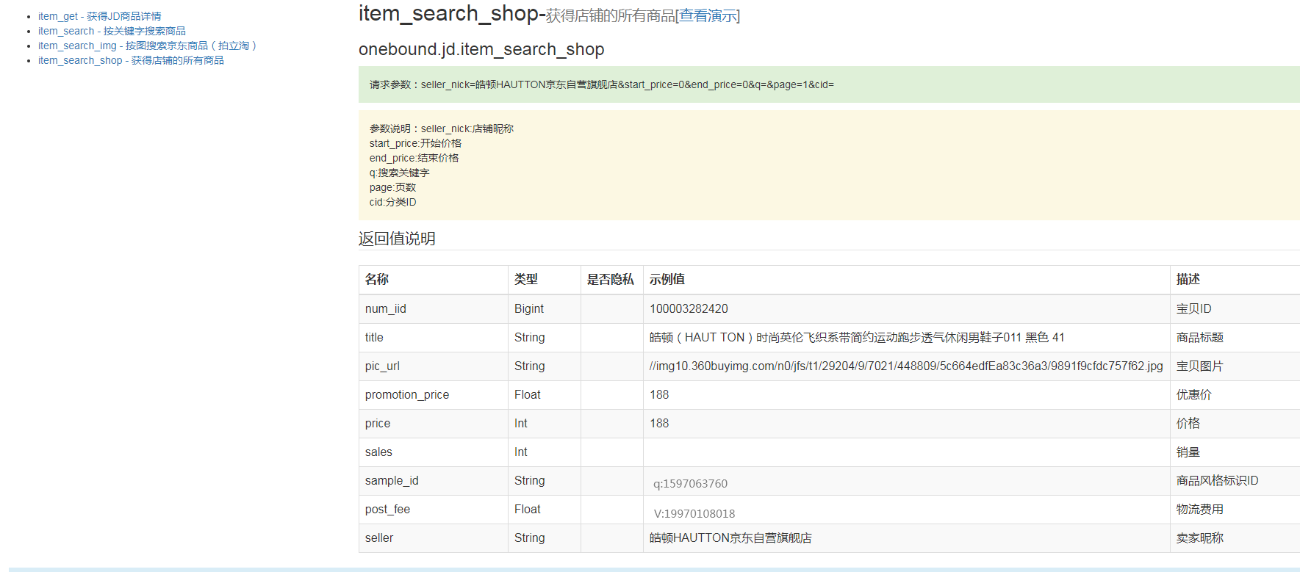Click the 是否隐私 column header
The width and height of the screenshot is (1300, 572).
610,279
